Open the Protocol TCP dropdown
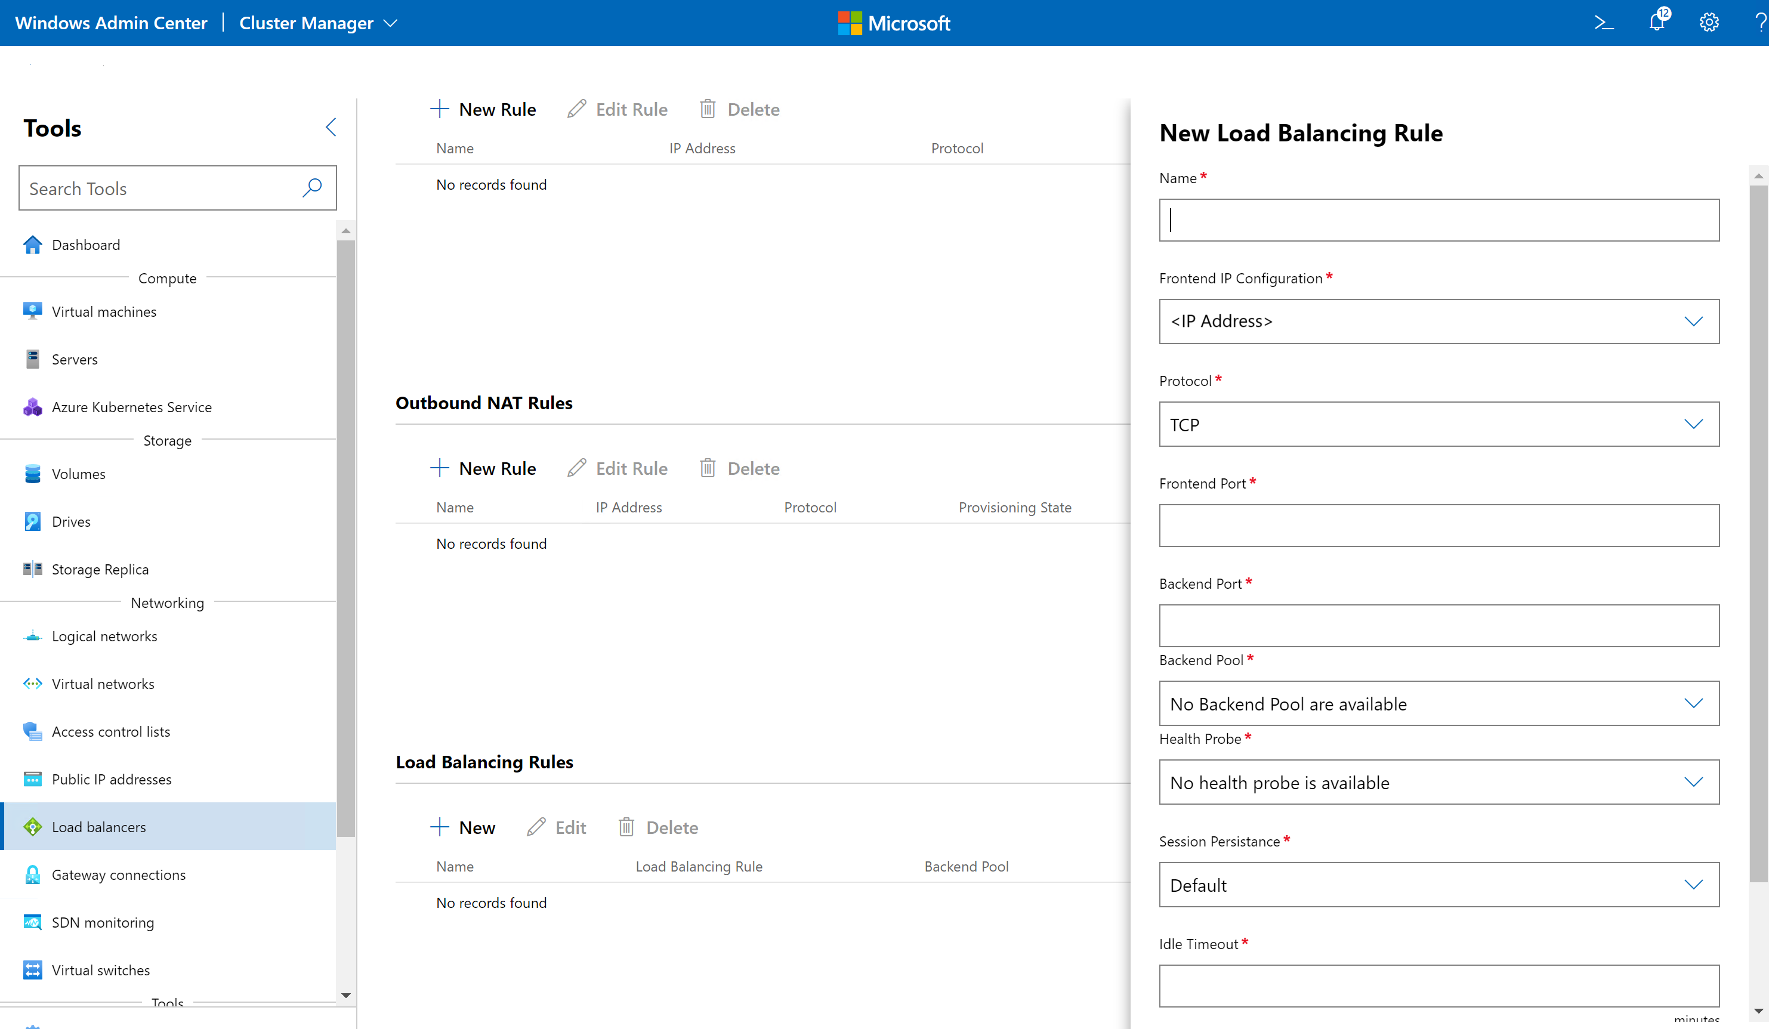Screen dimensions: 1769x1029 coord(1438,424)
